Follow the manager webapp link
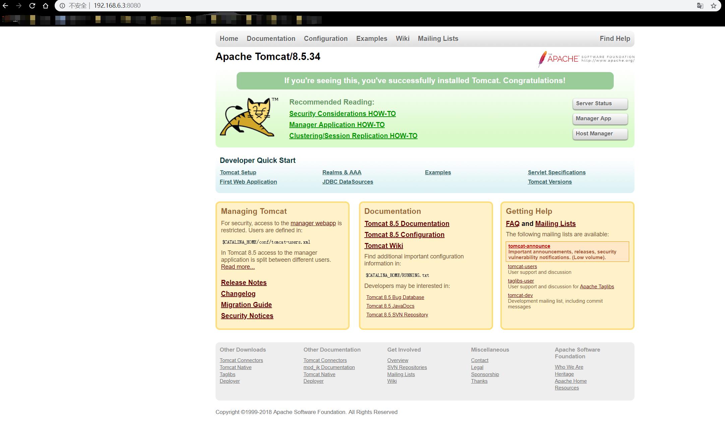The image size is (725, 421). 313,223
